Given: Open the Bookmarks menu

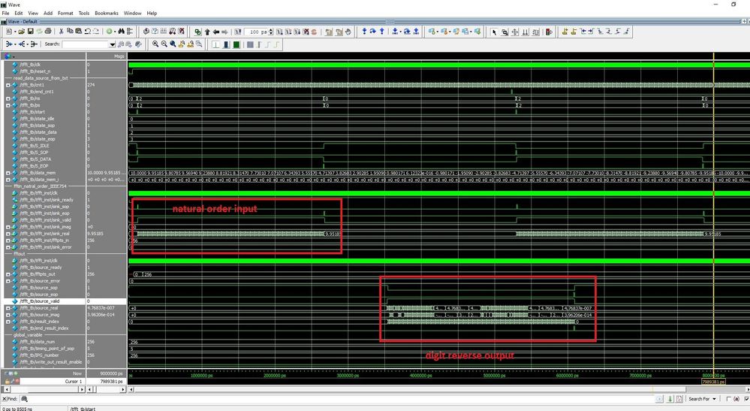Looking at the screenshot, I should pyautogui.click(x=105, y=13).
